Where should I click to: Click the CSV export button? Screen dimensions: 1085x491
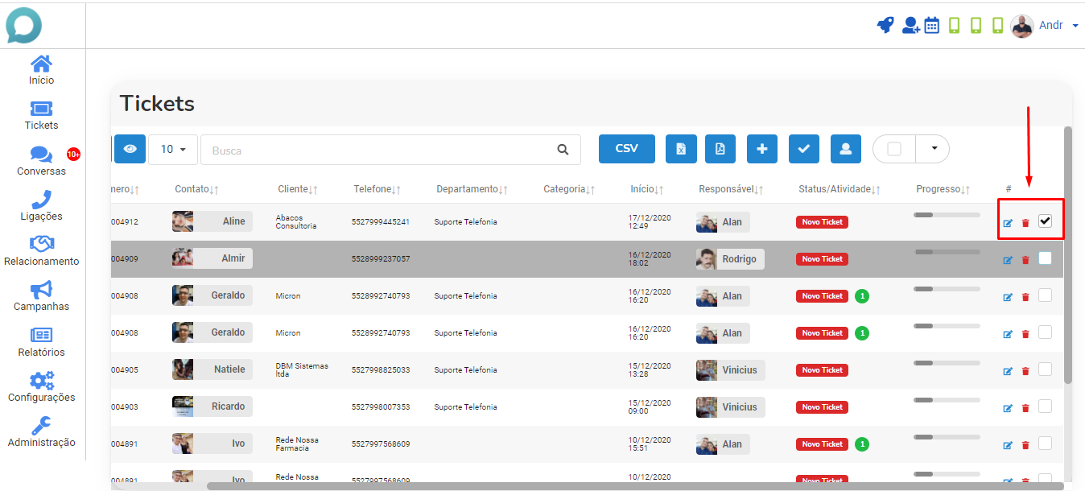627,149
